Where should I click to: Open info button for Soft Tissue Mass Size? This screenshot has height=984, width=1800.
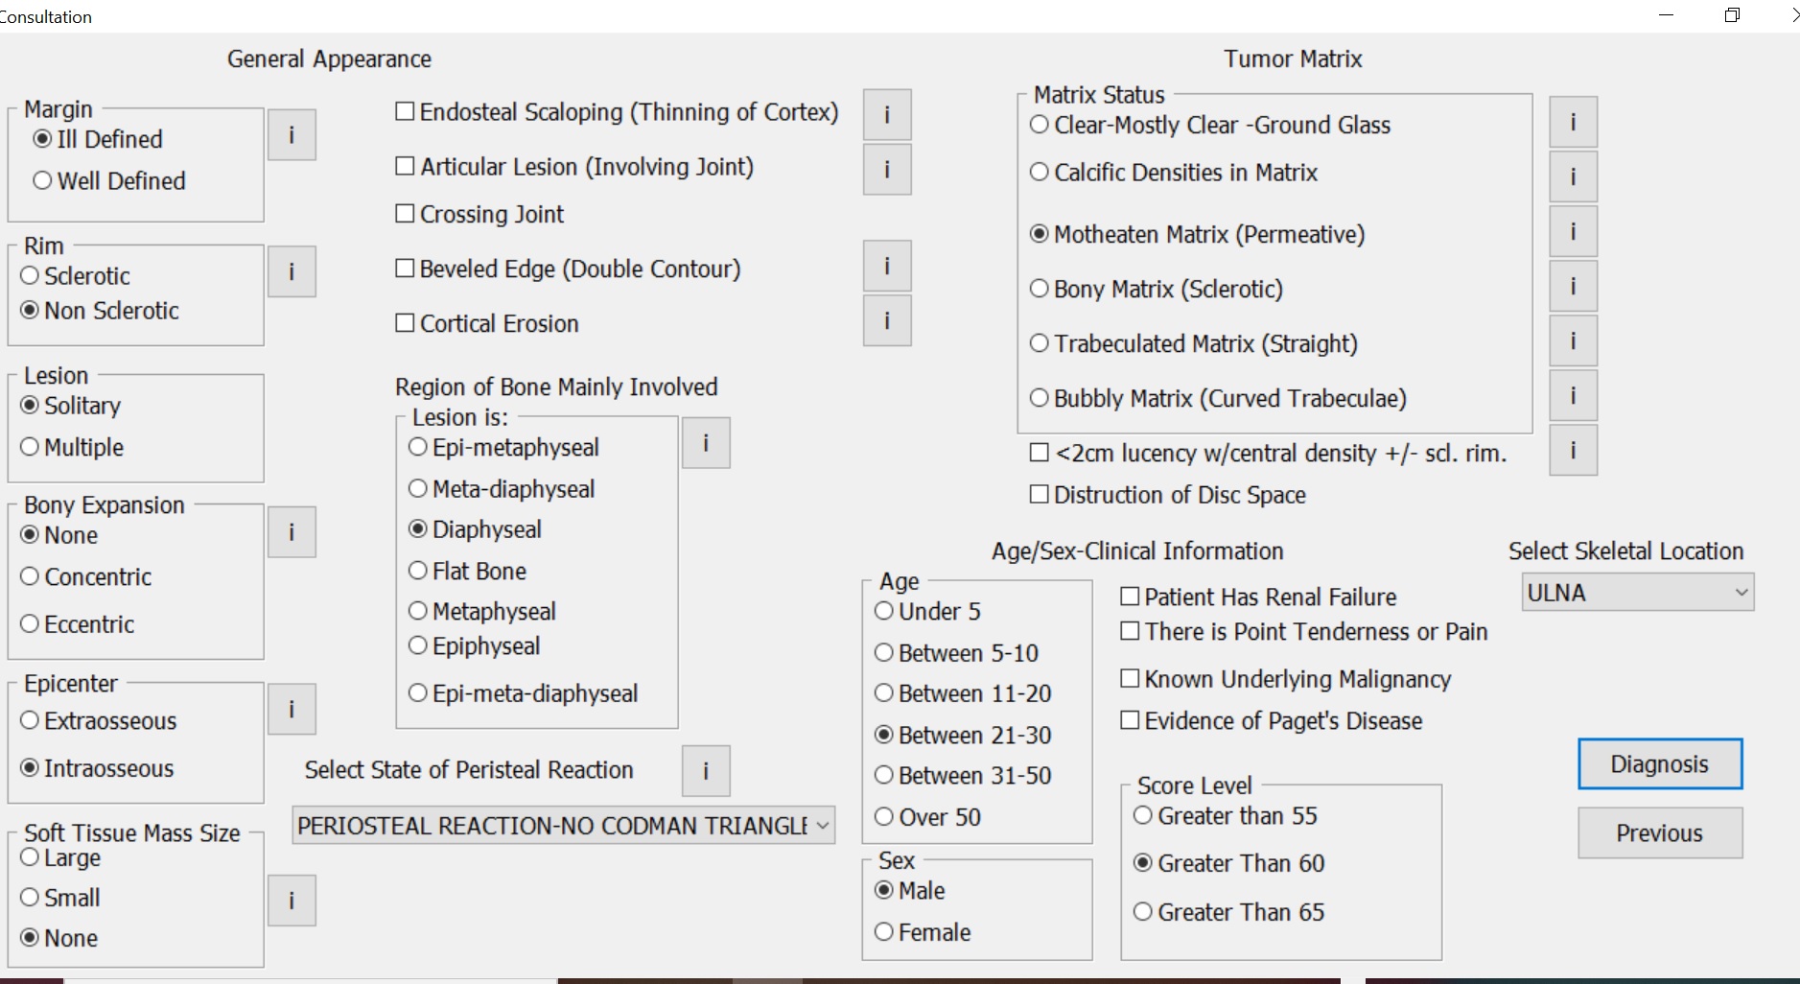[x=292, y=901]
